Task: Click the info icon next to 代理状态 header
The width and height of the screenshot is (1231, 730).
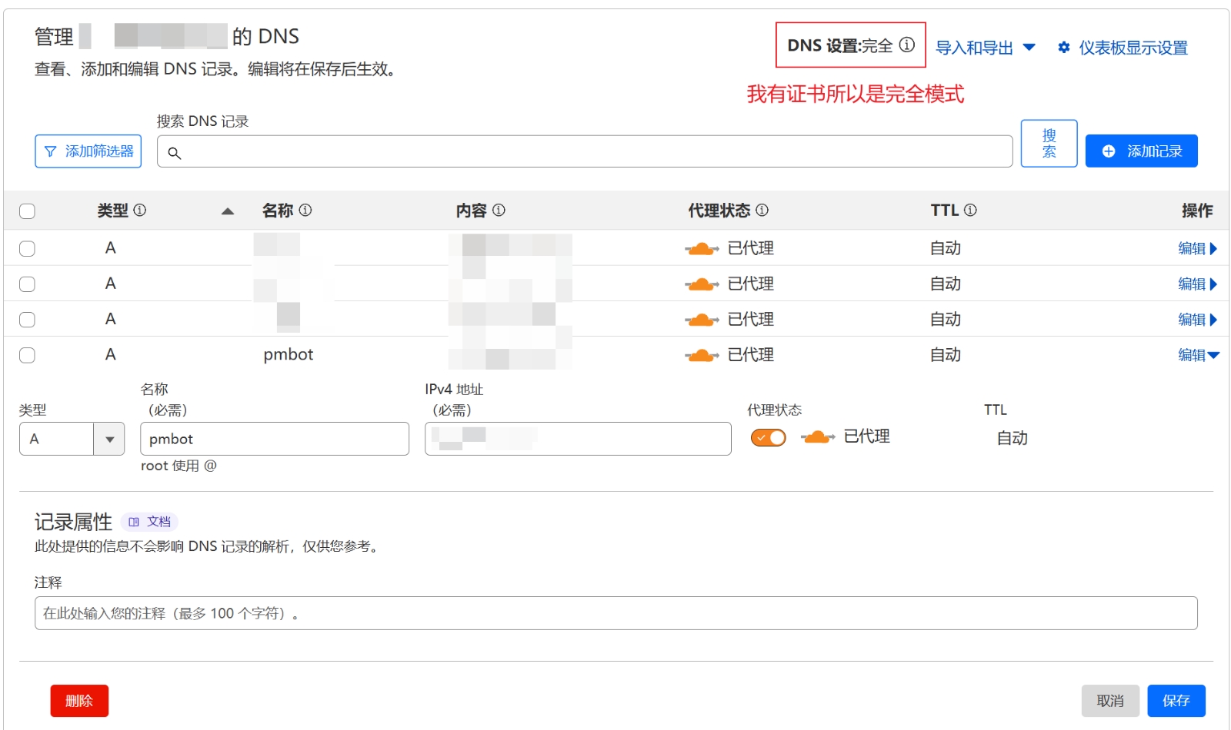Action: [762, 210]
